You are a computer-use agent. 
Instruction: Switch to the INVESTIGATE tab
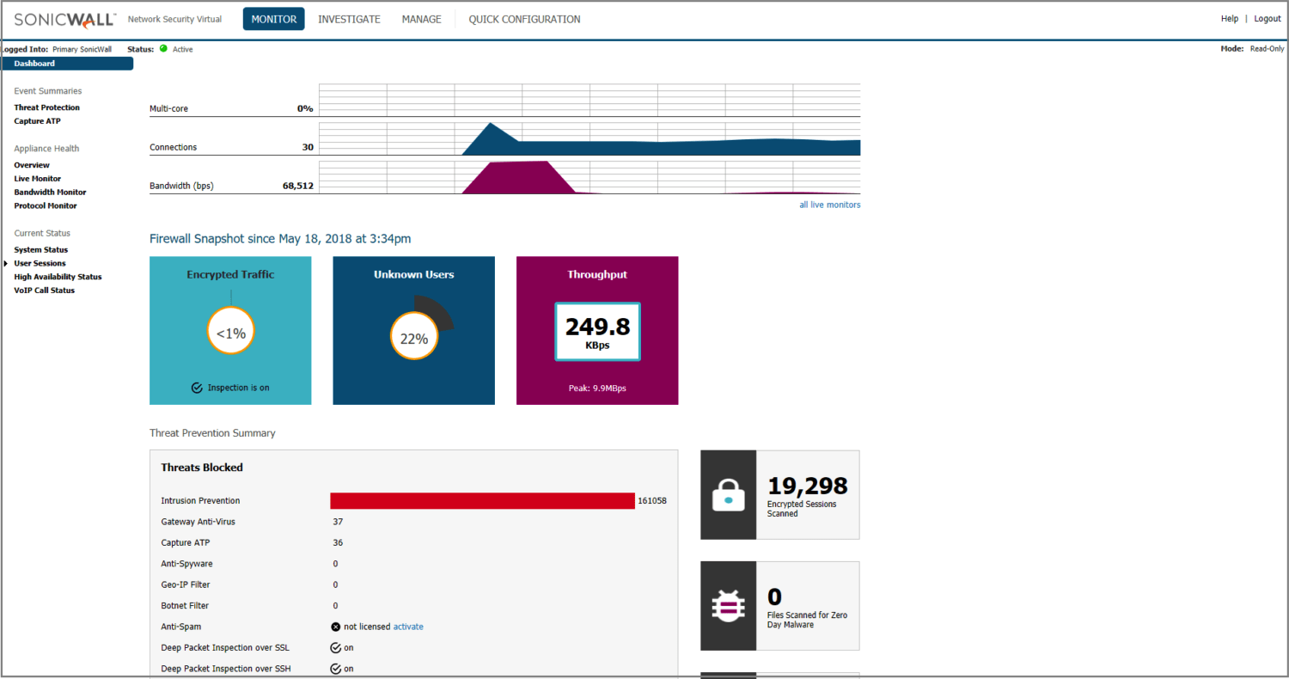(349, 19)
